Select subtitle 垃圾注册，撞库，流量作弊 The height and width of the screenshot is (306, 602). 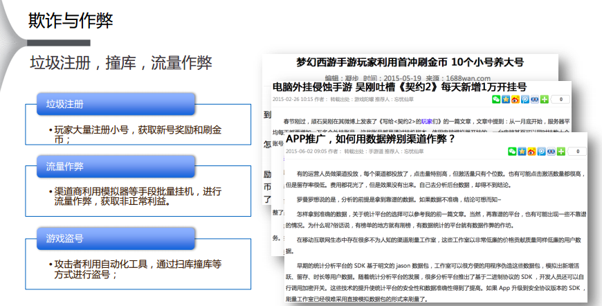(x=121, y=62)
